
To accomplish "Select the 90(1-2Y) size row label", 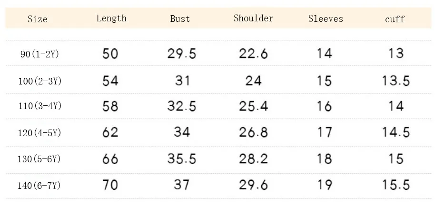I will [x=39, y=54].
